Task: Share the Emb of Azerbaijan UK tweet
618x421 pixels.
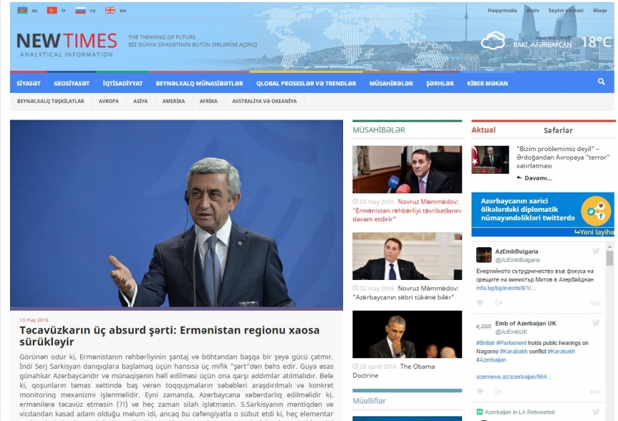Action: 498,392
